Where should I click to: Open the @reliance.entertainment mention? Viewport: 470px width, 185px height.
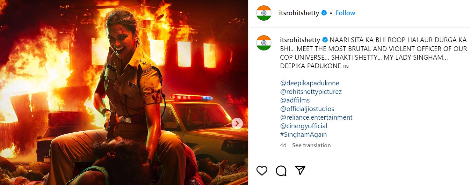point(316,117)
